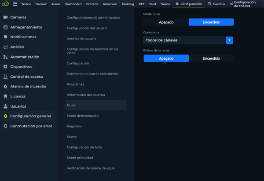Open the hamburger menu icon
This screenshot has width=264, height=181.
tap(15, 4)
